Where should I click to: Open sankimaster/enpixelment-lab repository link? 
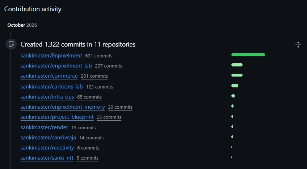(x=56, y=66)
